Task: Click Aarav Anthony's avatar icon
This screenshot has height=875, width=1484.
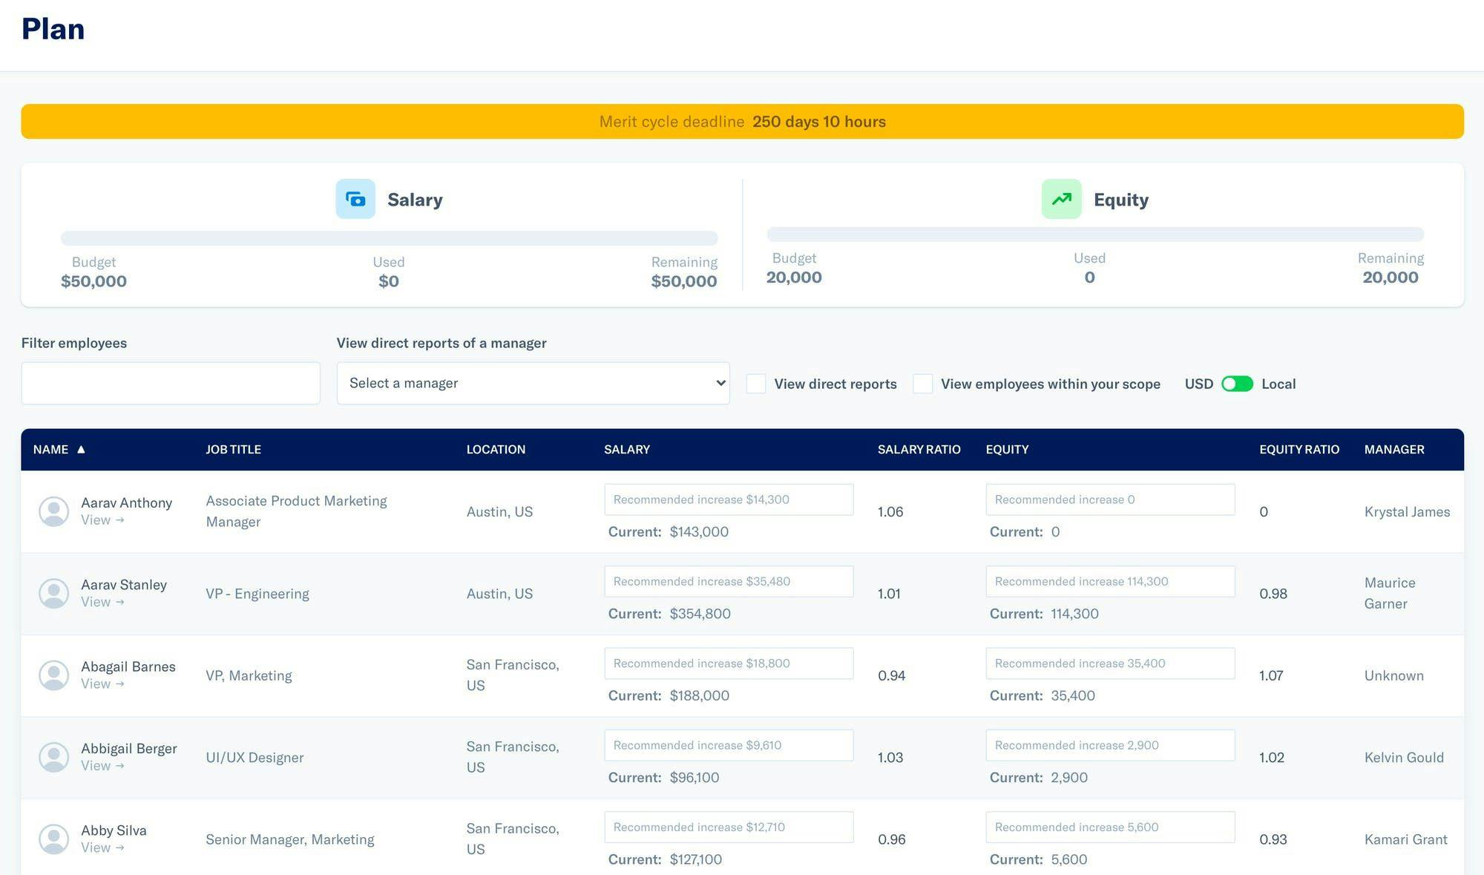Action: 53,511
